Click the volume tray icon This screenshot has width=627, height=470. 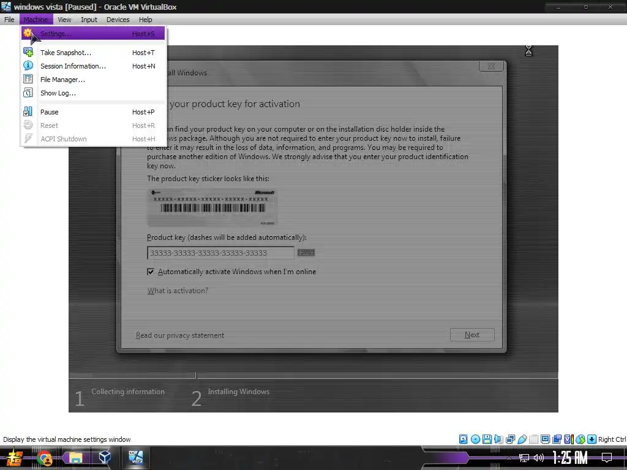[539, 458]
